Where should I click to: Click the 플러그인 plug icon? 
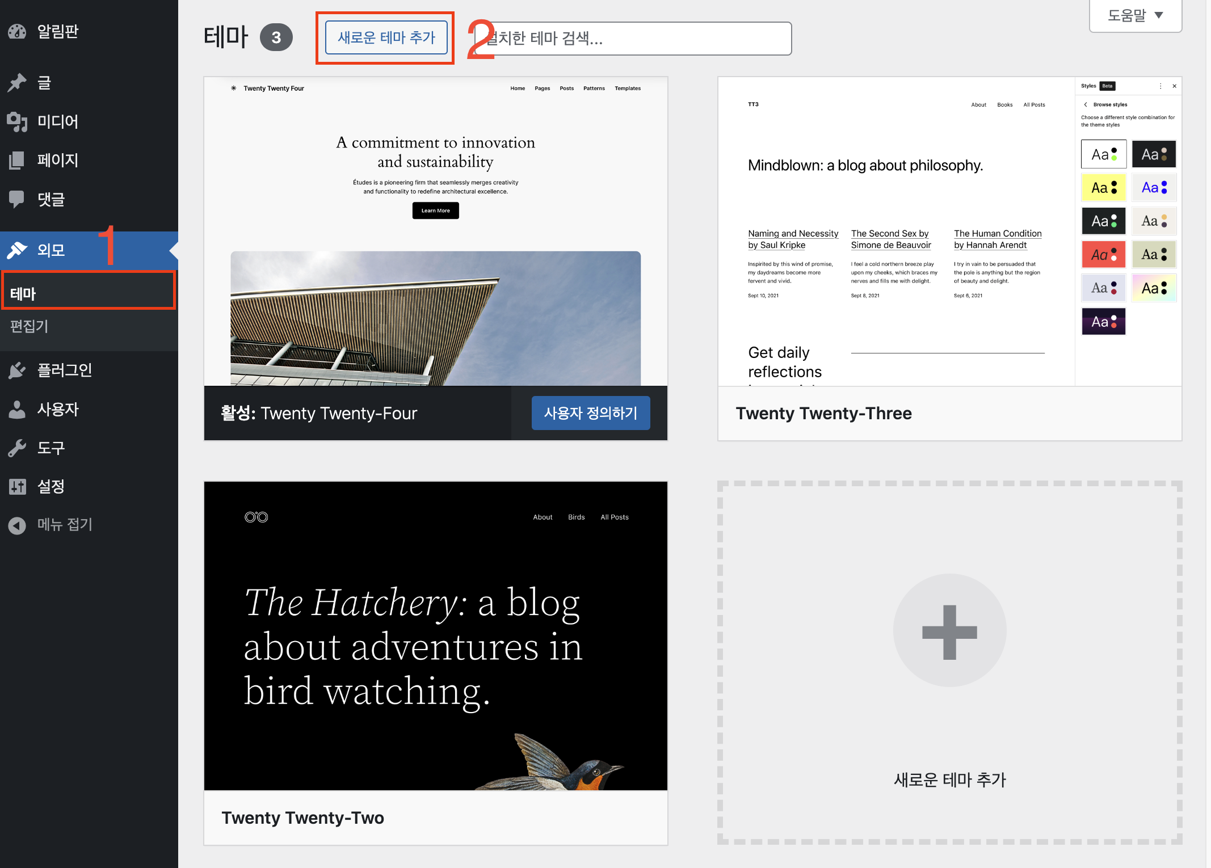pos(17,370)
